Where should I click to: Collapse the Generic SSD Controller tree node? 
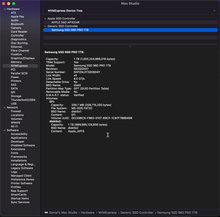pos(45,26)
